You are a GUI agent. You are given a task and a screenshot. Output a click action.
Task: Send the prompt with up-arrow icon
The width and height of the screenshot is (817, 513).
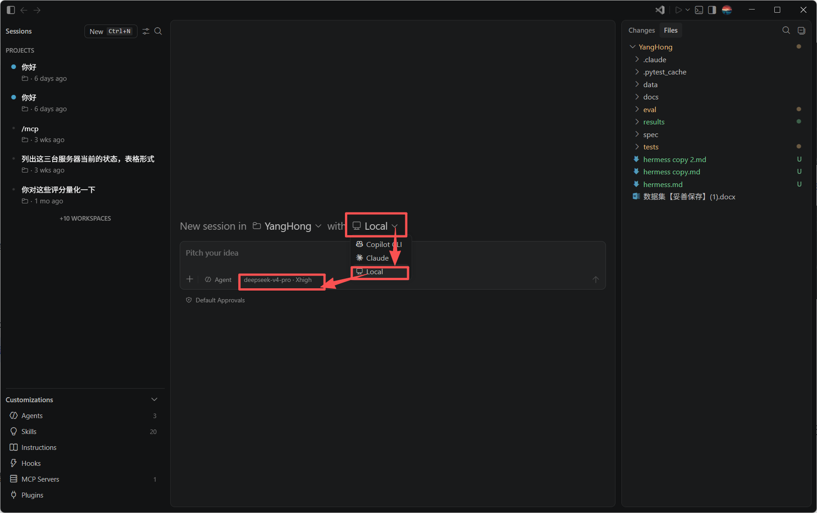[x=596, y=280]
